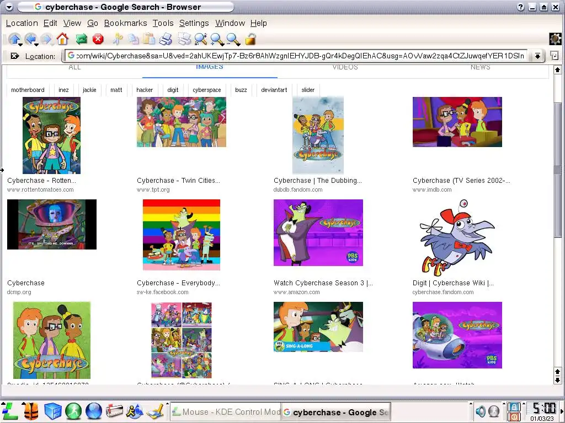The image size is (565, 423).
Task: Switch to the ALL search tab
Action: pos(74,68)
